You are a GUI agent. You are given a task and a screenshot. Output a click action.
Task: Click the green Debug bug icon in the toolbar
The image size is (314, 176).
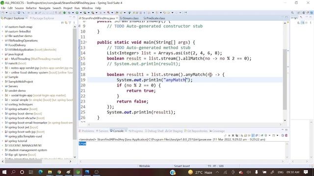(x=70, y=13)
